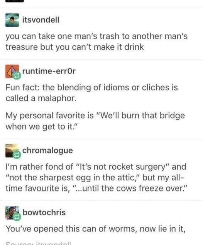
Task: Click the black button at the top left
Action: [15, 1]
